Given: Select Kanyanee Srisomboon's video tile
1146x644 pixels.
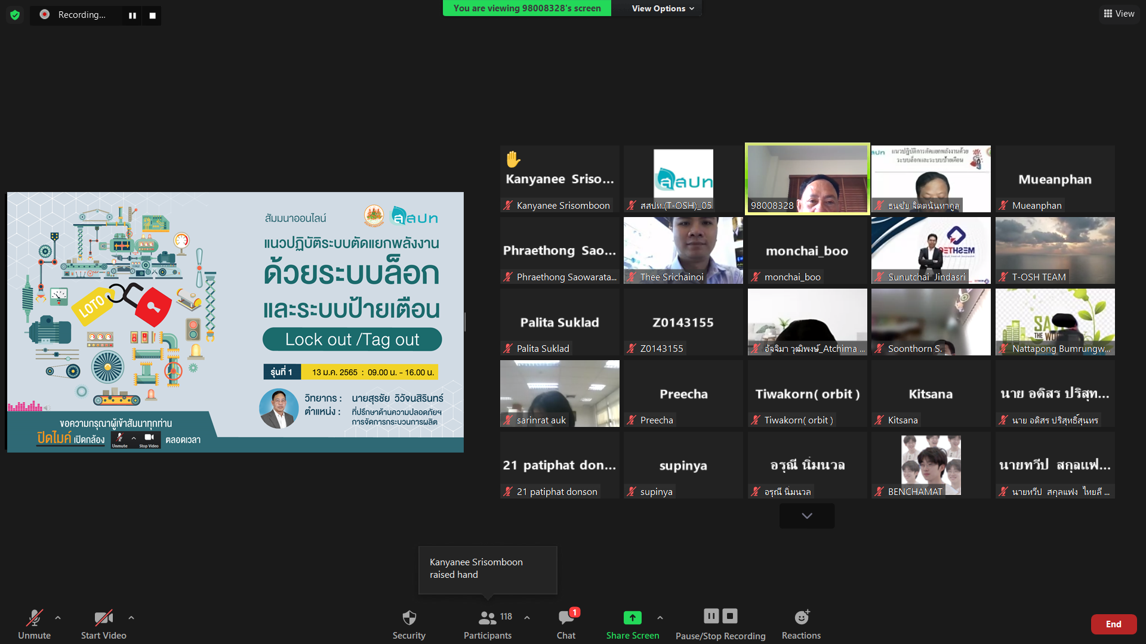Looking at the screenshot, I should coord(560,179).
